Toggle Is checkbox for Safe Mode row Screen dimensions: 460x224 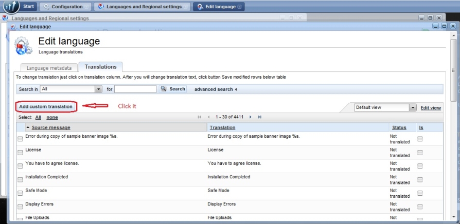(420, 193)
